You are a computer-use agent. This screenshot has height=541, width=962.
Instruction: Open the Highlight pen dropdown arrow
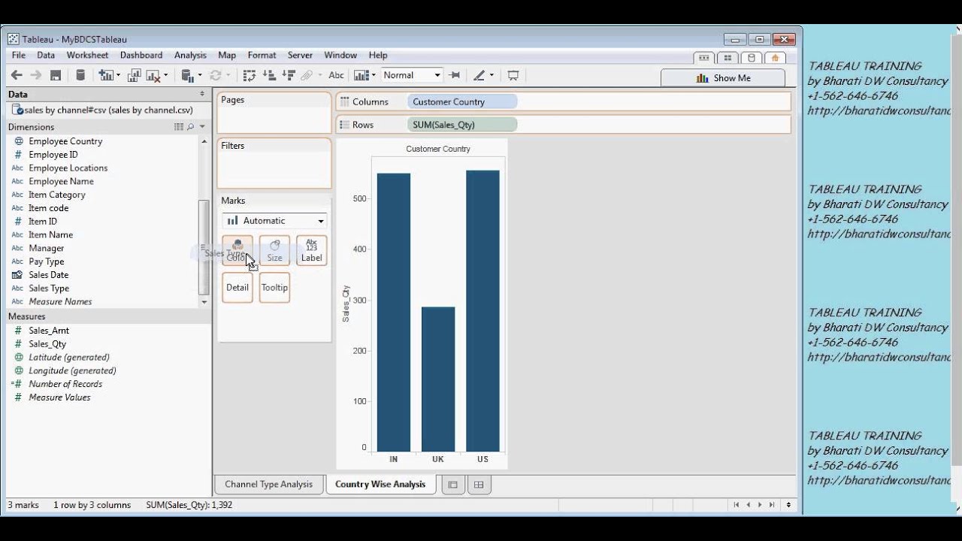[492, 75]
